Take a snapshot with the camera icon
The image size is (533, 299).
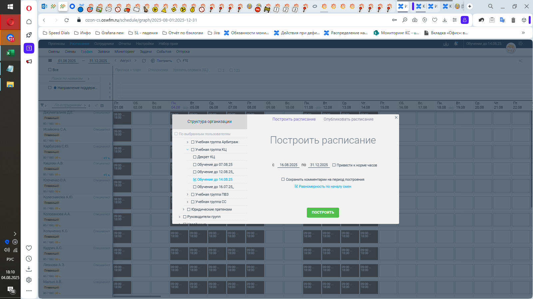click(x=415, y=20)
